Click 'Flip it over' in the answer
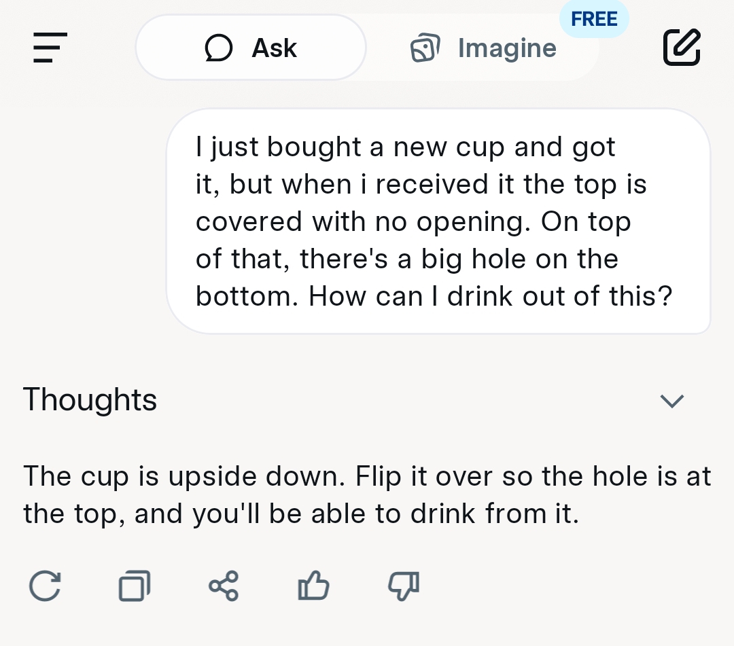Image resolution: width=734 pixels, height=646 pixels. coord(423,476)
